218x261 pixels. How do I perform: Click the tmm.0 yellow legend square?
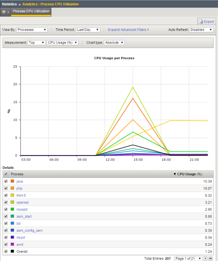[13, 195]
